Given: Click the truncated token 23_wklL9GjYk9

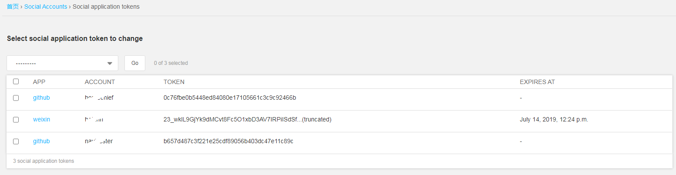Looking at the screenshot, I should 248,120.
